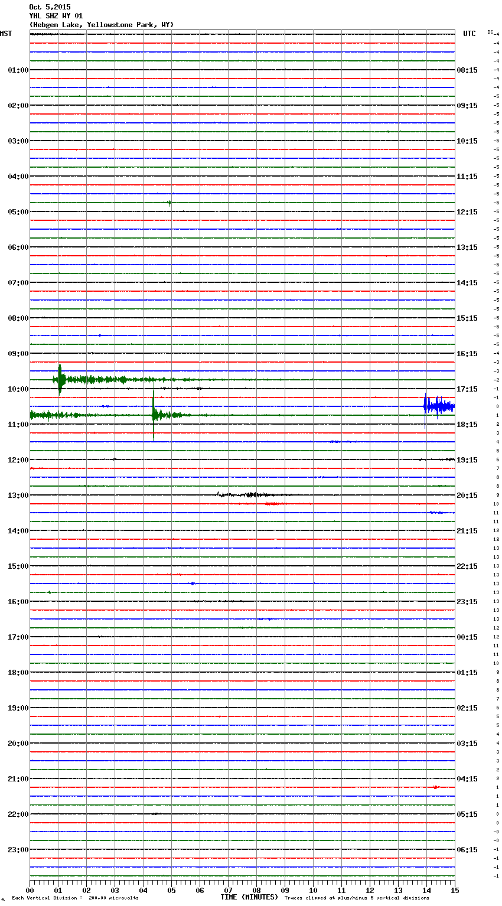This screenshot has width=502, height=906.
Task: Click the 14:15 UTC time label
Action: point(467,283)
